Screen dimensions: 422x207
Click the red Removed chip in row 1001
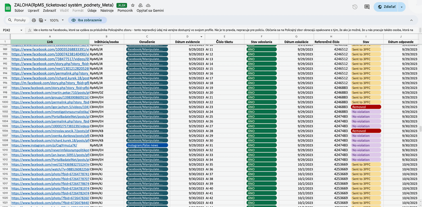pos(366,107)
